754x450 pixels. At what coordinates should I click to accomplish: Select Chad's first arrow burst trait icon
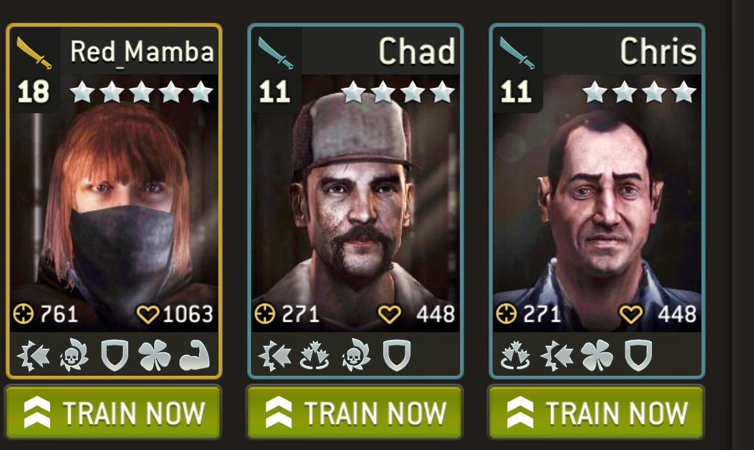click(275, 356)
